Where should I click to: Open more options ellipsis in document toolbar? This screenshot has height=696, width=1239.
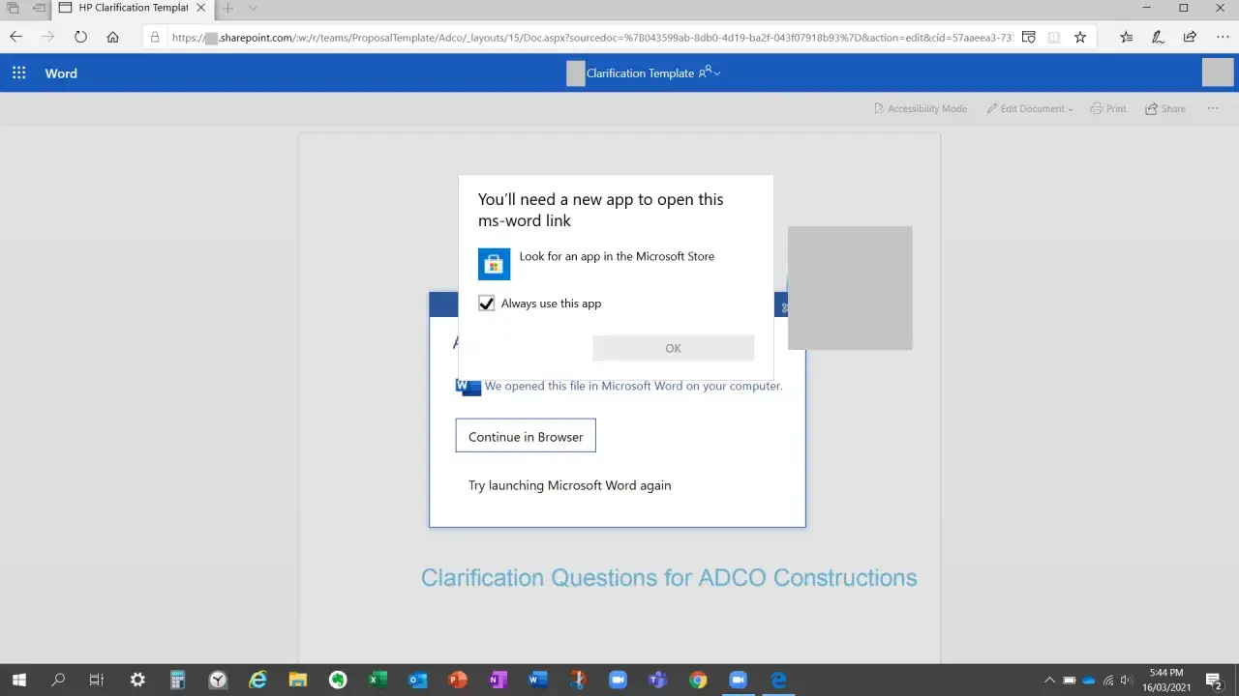pyautogui.click(x=1213, y=108)
